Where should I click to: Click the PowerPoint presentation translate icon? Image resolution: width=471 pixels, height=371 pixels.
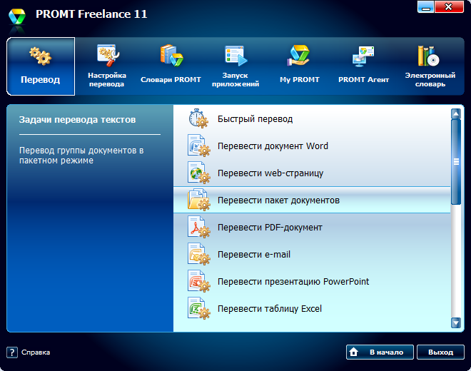tap(198, 281)
